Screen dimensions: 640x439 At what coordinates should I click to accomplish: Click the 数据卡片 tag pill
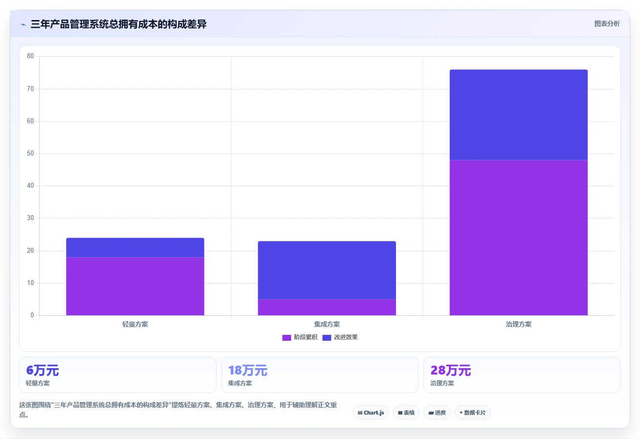pyautogui.click(x=472, y=413)
